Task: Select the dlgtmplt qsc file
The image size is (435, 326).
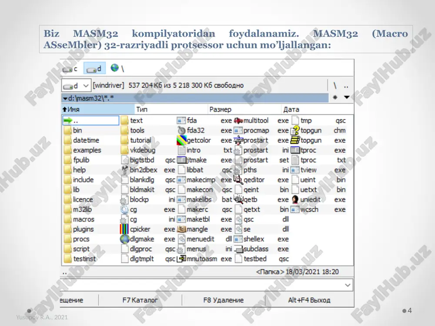Action: (148, 259)
